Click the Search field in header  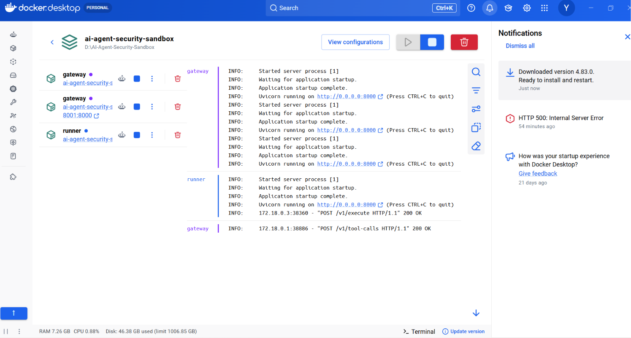(x=363, y=8)
